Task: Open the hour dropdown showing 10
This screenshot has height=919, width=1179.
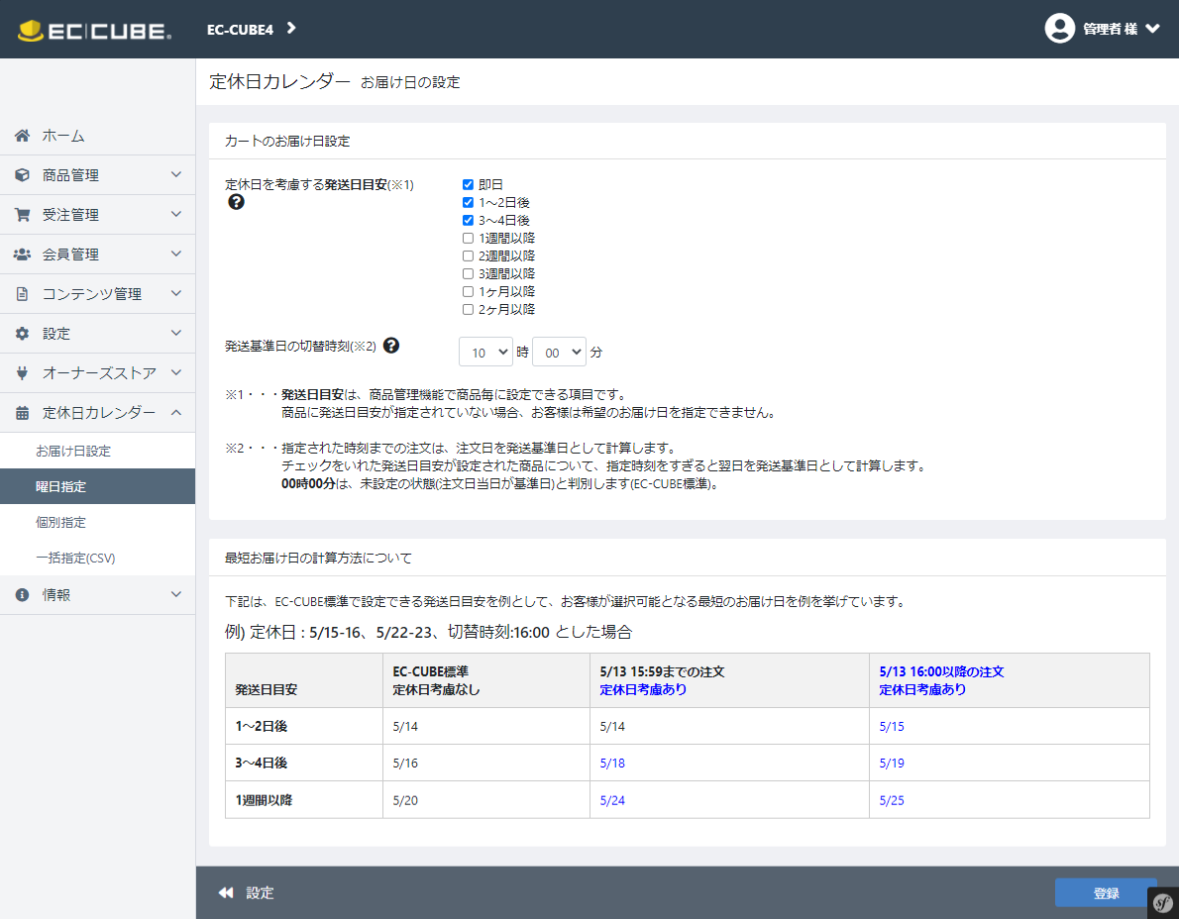Action: pyautogui.click(x=485, y=353)
